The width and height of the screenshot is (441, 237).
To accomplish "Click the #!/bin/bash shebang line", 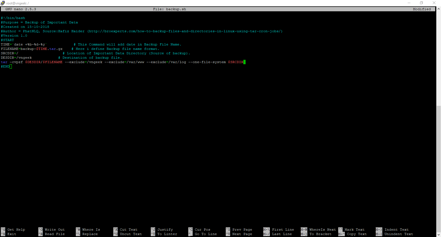I will pyautogui.click(x=13, y=18).
